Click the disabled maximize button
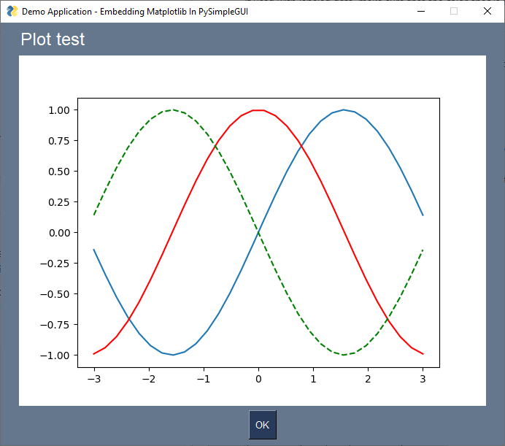The width and height of the screenshot is (505, 446). pos(454,11)
